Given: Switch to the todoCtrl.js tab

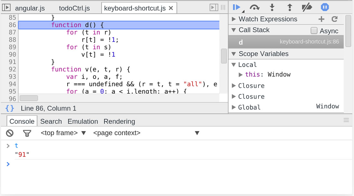Looking at the screenshot, I should click(x=74, y=8).
